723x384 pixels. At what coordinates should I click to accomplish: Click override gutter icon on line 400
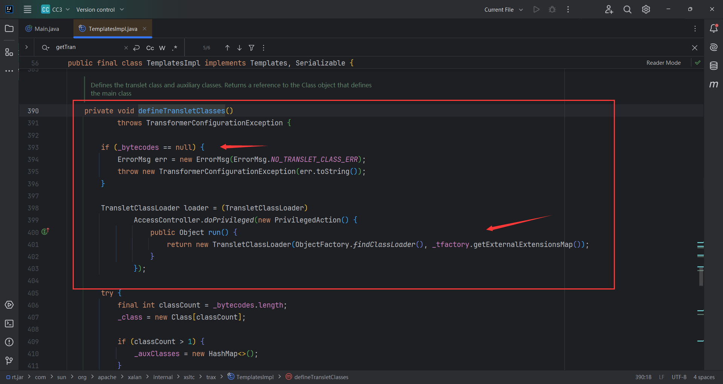(45, 232)
